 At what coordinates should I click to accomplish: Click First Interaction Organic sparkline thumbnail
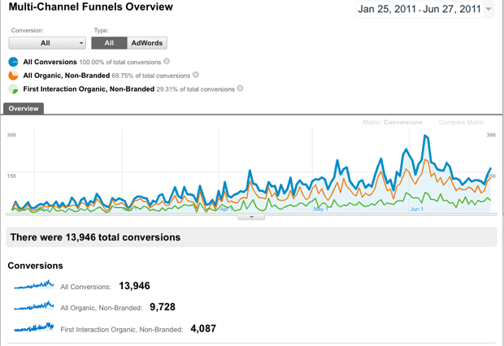(x=34, y=327)
